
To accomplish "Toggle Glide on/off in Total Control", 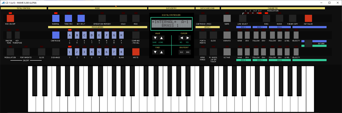I will 42,52.
